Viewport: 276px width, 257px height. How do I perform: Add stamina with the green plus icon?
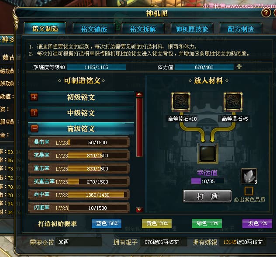pos(239,66)
